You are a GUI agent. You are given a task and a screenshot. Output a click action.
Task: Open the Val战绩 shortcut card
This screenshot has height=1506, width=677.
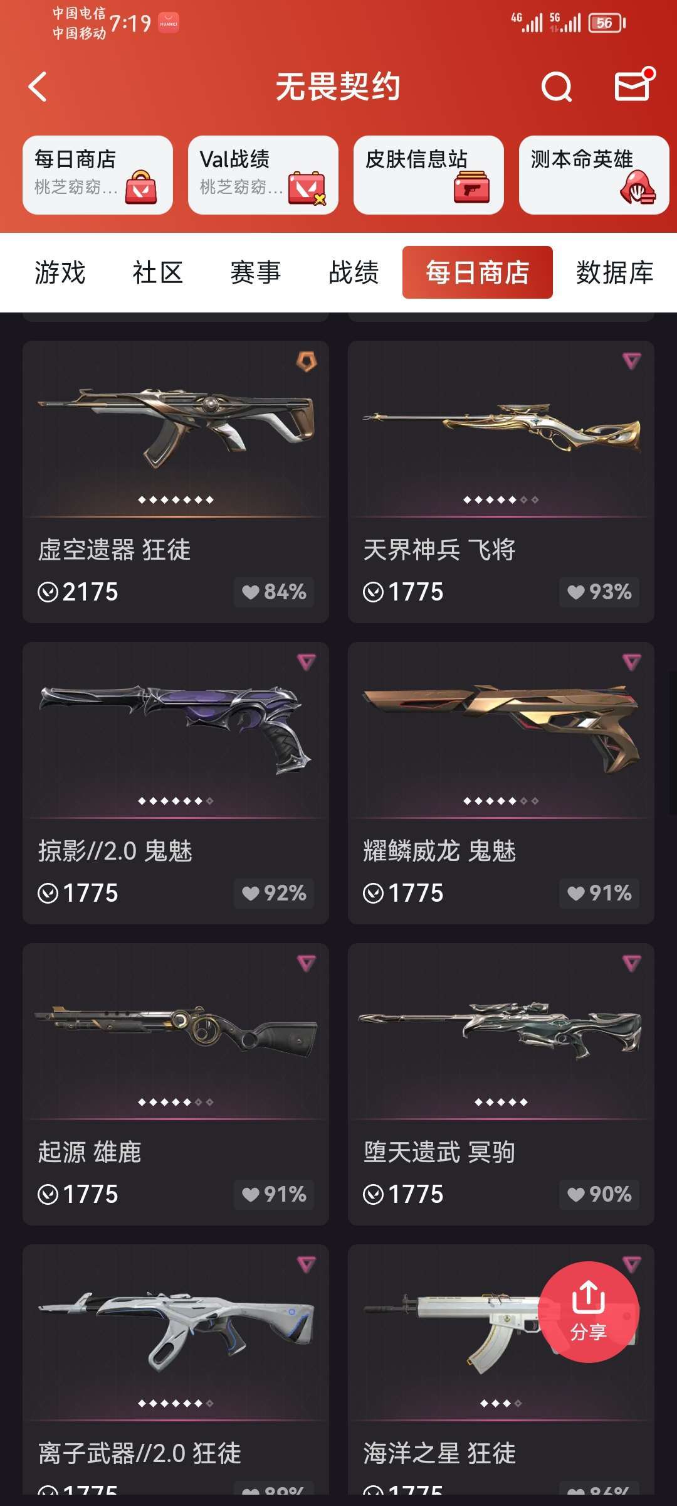[x=263, y=175]
